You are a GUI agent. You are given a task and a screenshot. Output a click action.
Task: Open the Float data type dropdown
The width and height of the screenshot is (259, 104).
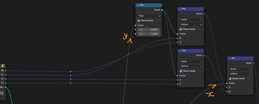[149, 16]
